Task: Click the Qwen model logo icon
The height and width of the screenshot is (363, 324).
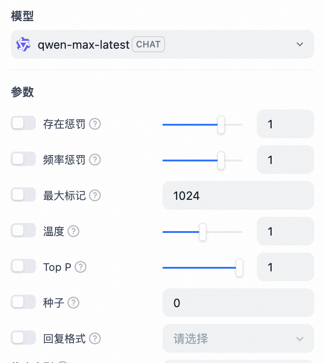Action: tap(23, 44)
